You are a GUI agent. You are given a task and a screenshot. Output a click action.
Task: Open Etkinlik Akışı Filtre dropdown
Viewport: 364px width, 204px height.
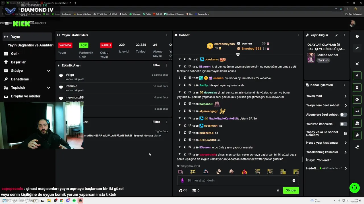pos(156,65)
